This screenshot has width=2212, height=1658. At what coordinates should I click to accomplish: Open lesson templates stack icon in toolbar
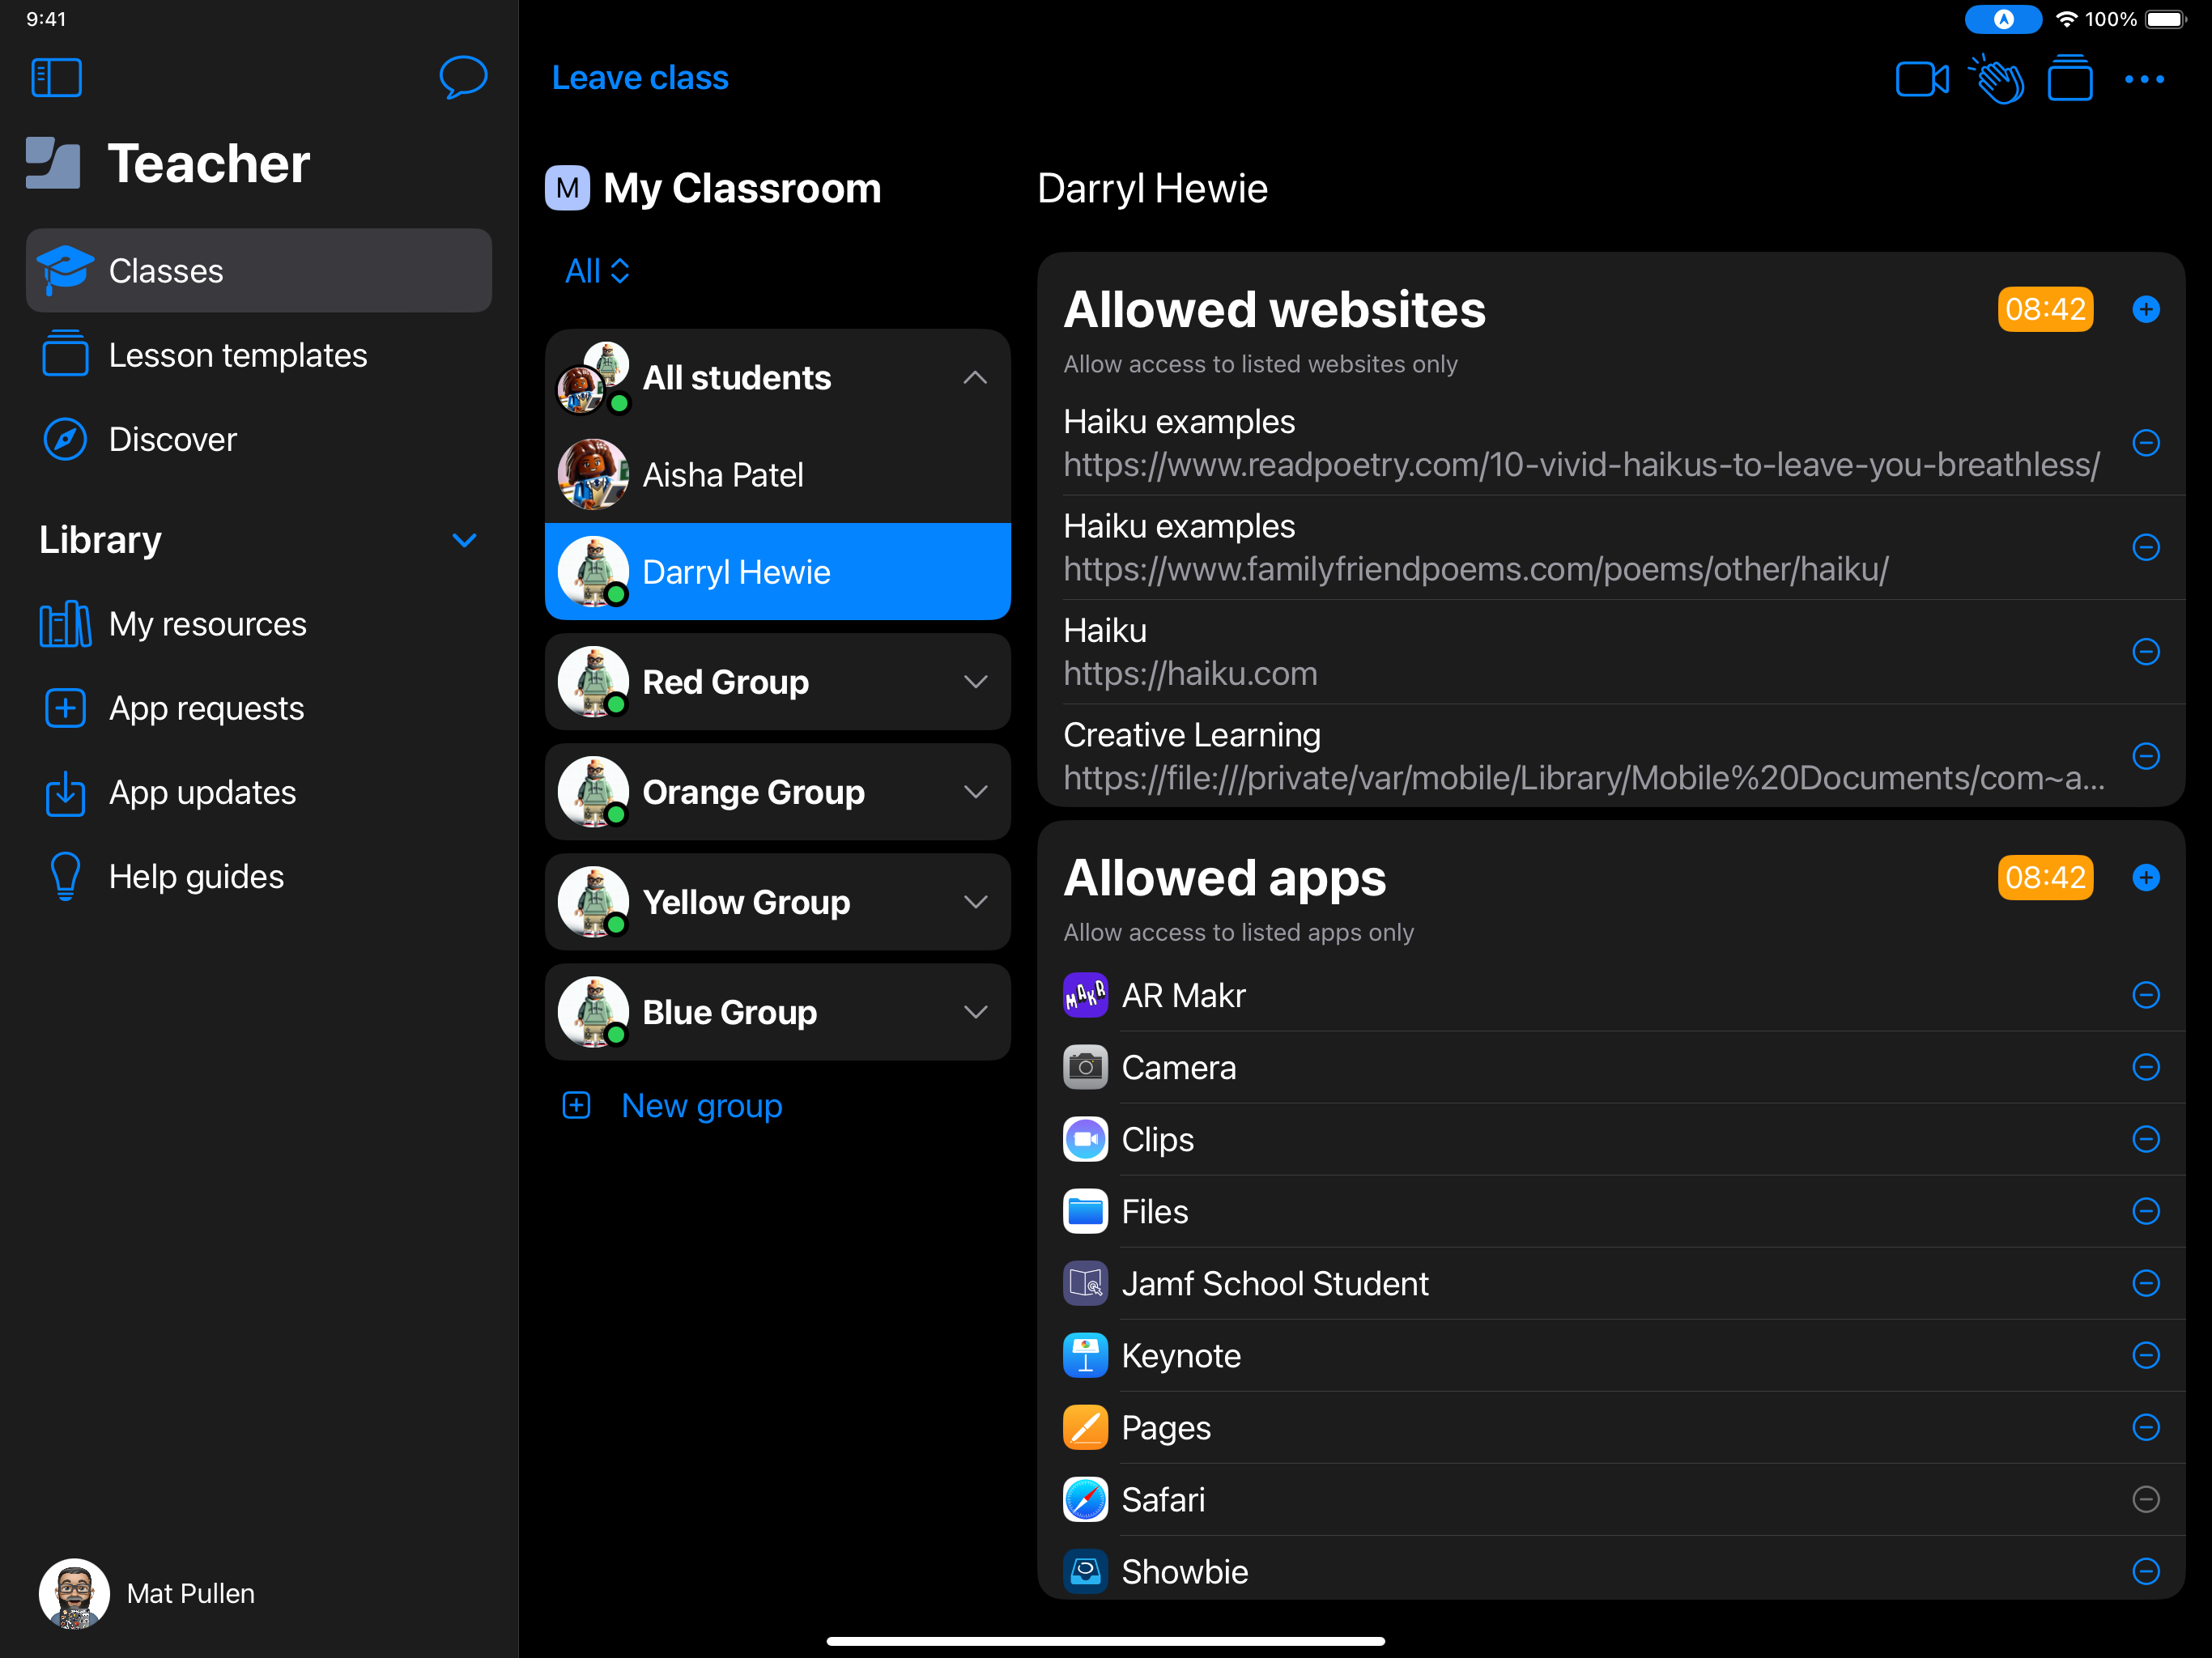2069,79
